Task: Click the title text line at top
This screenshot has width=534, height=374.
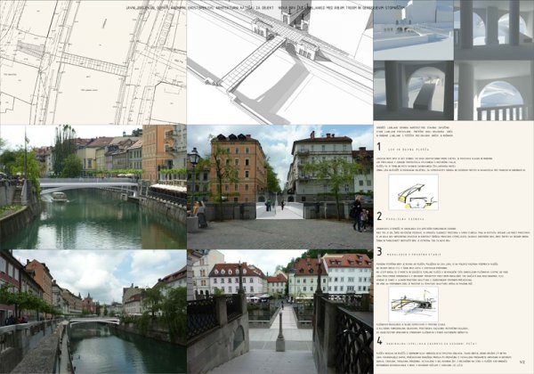Action: tap(267, 5)
